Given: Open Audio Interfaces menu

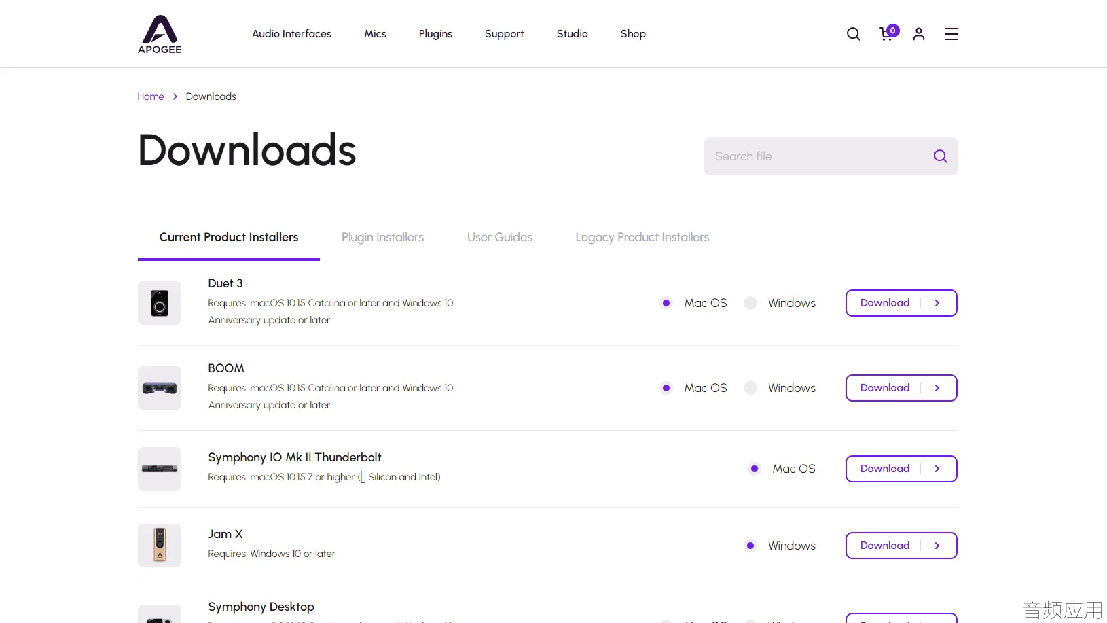Looking at the screenshot, I should [291, 34].
